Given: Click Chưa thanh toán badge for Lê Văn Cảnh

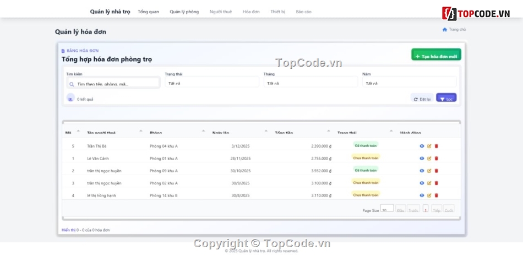Looking at the screenshot, I should coord(366,158).
